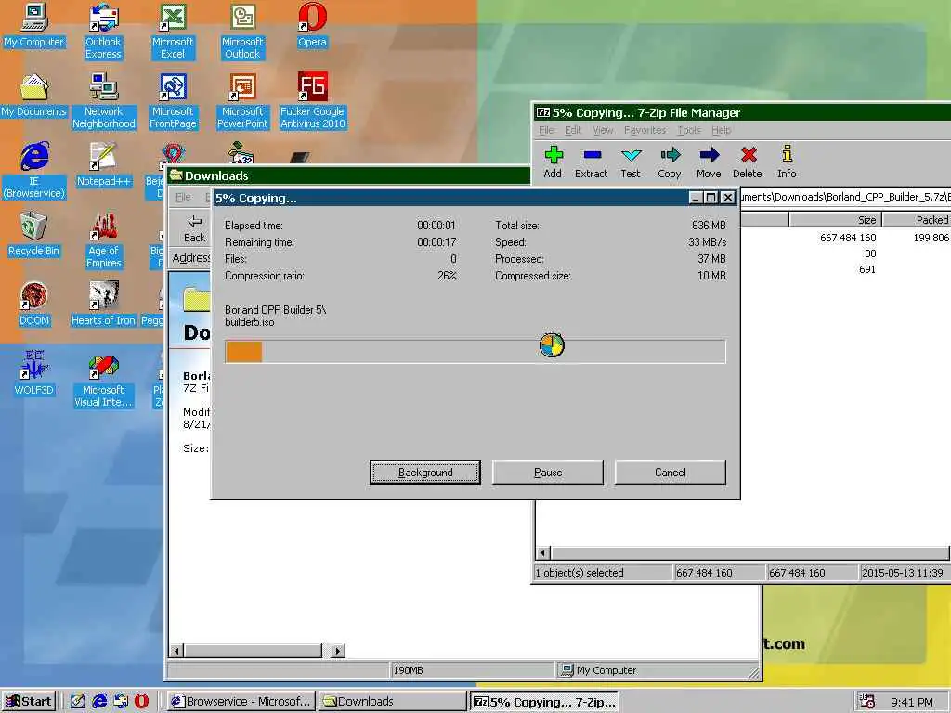
Task: Click the Packed column header in 7-Zip
Action: click(916, 219)
